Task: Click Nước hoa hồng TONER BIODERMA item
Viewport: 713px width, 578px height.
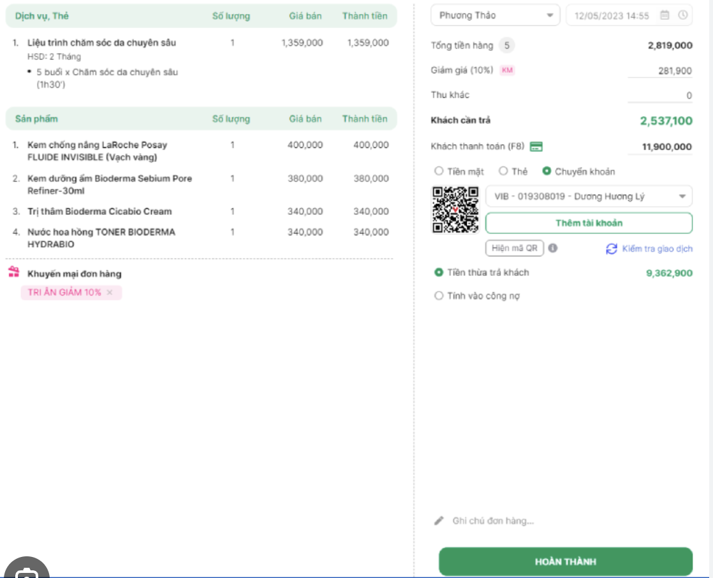Action: 101,238
